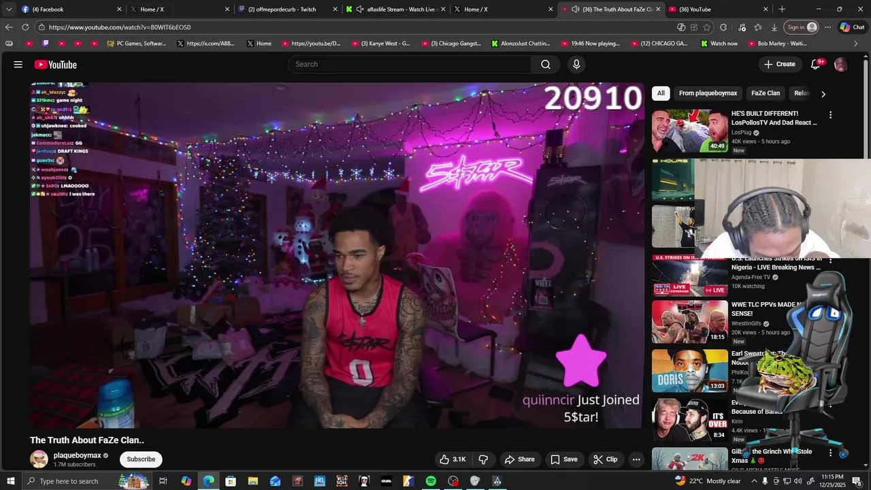Go to YouTube home via logo

pyautogui.click(x=56, y=65)
